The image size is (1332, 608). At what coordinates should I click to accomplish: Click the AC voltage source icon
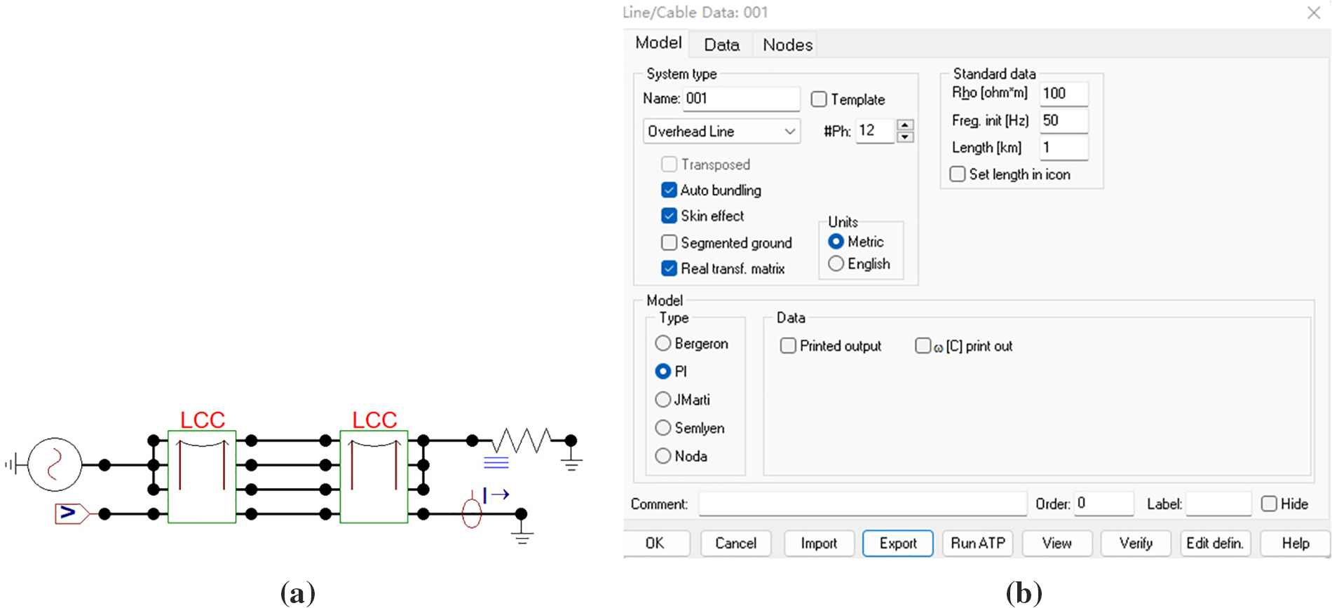[55, 464]
